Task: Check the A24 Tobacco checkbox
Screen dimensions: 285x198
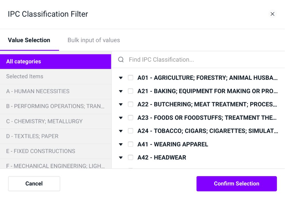Action: (131, 131)
